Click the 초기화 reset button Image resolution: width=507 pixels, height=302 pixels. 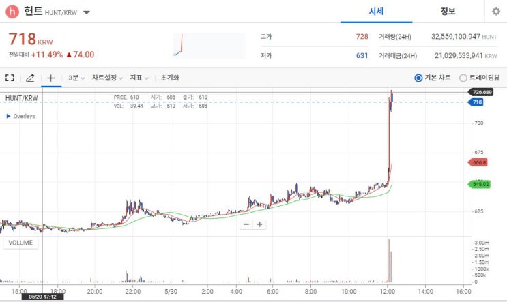point(170,78)
